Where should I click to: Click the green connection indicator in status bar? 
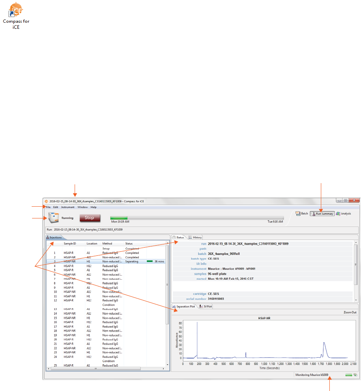[348, 375]
